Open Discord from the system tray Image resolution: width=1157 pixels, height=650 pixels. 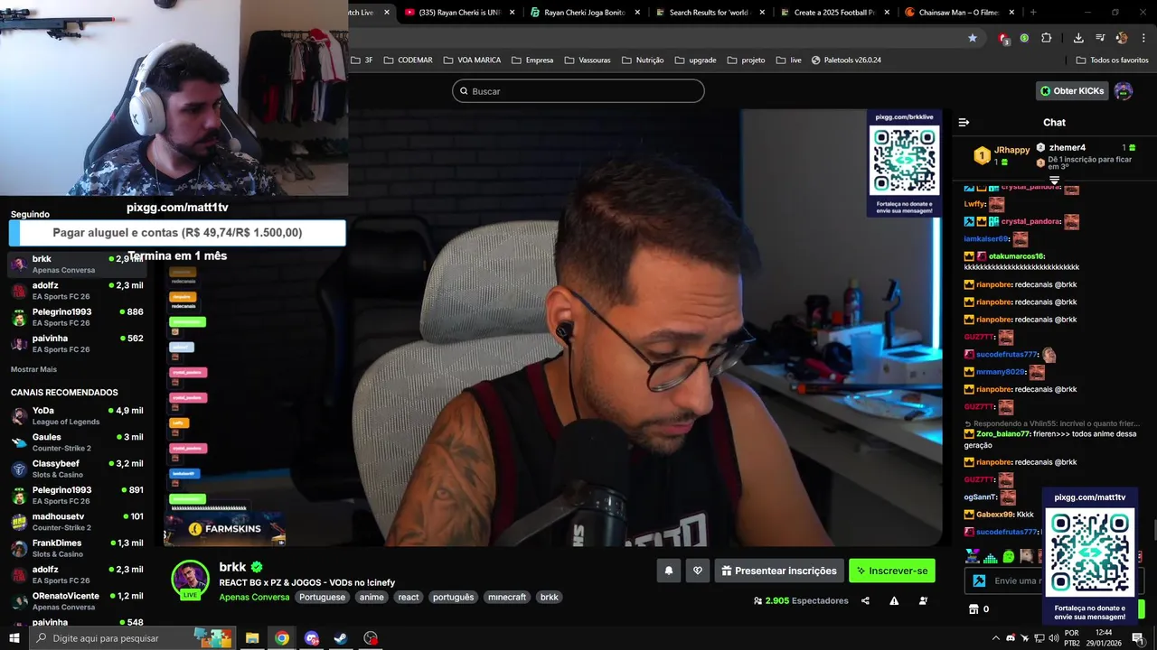pyautogui.click(x=1011, y=638)
